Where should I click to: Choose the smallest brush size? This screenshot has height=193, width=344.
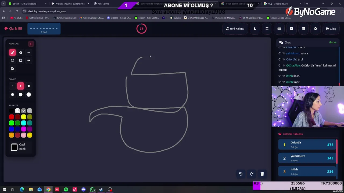click(12, 86)
